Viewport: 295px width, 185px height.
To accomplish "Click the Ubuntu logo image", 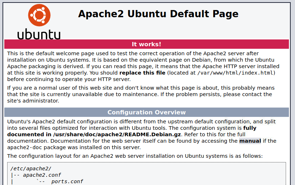I will point(39,22).
